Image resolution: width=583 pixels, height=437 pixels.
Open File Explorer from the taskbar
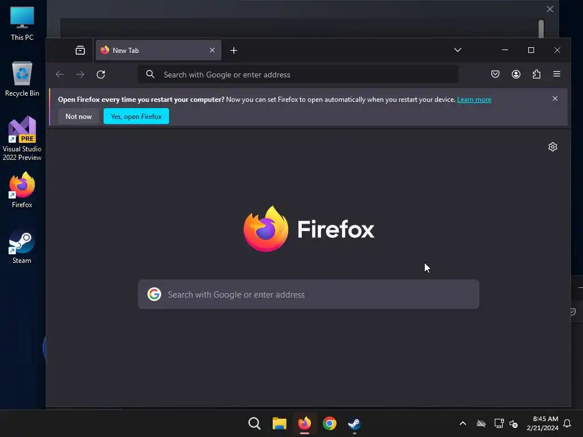[279, 423]
